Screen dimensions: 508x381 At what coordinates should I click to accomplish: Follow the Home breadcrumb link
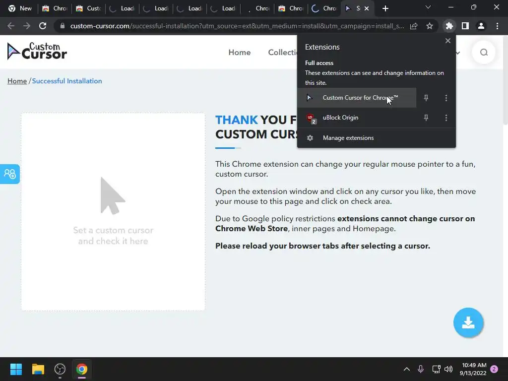17,81
